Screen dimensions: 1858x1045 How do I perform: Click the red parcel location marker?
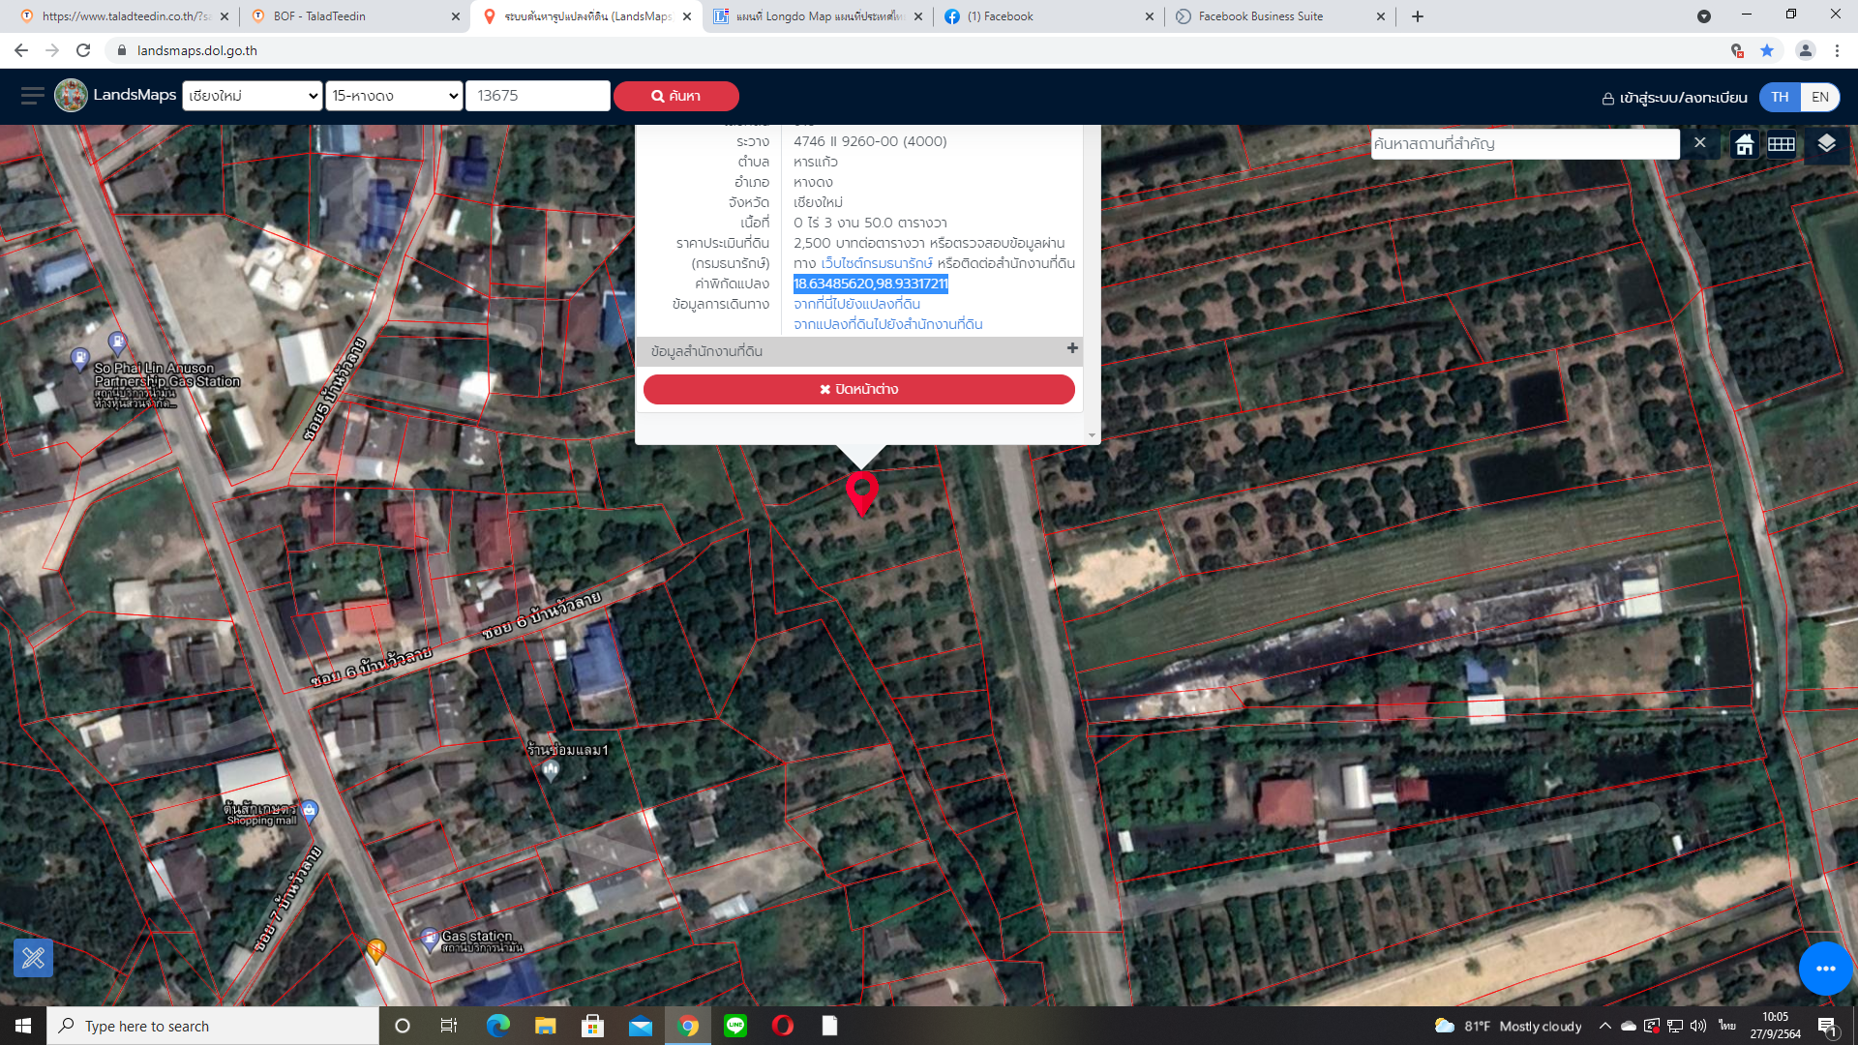[861, 493]
